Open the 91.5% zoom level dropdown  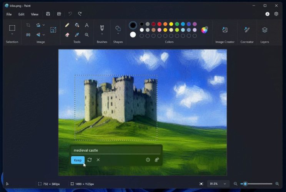(x=218, y=184)
